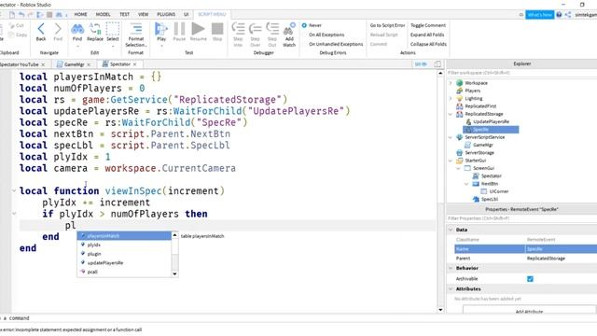Collapse the Behavior properties section
Image resolution: width=597 pixels, height=336 pixels.
(451, 268)
